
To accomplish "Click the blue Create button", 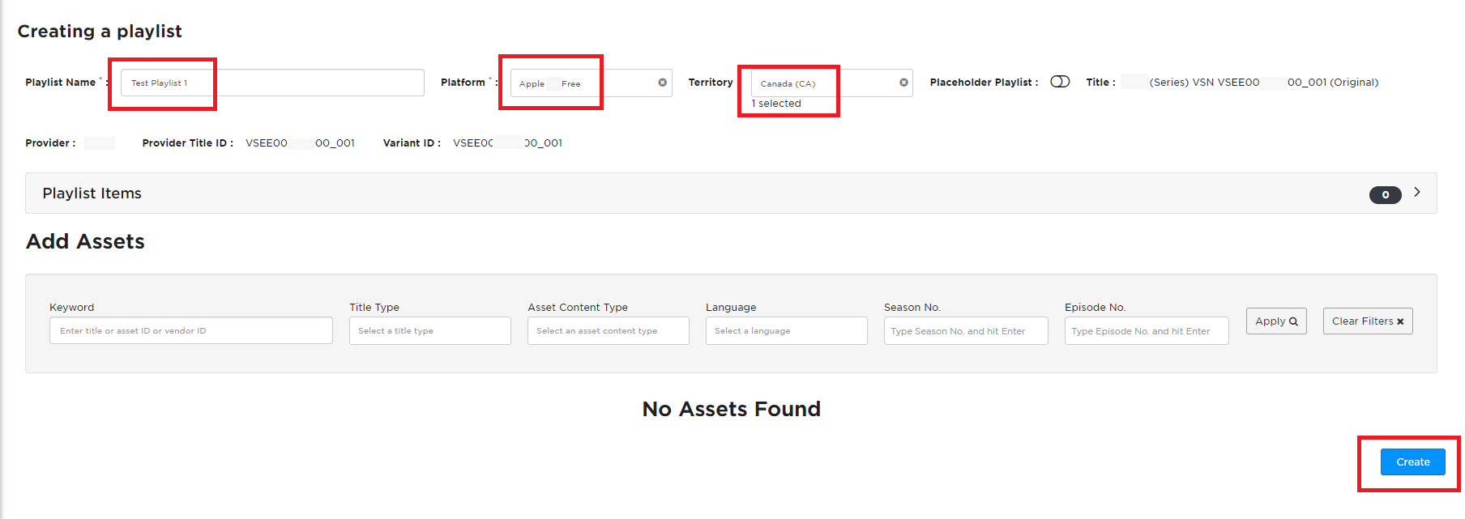I will coord(1412,462).
